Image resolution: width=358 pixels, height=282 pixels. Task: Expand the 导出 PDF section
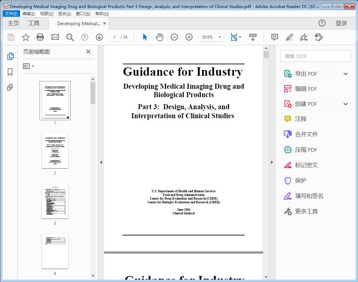coord(345,74)
